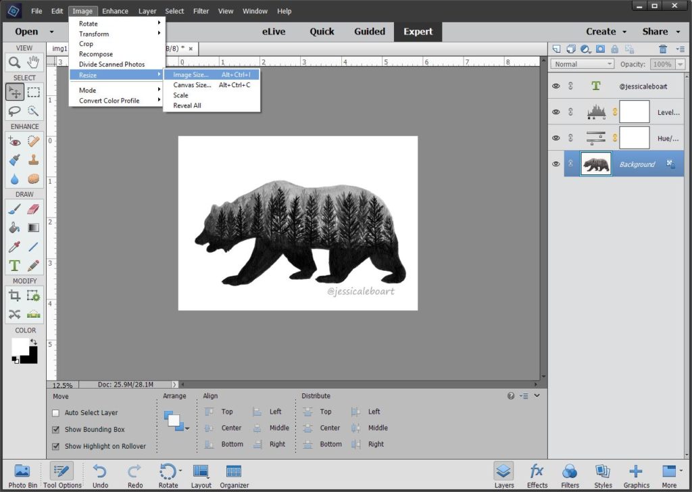Open the Photo Bin

point(22,476)
